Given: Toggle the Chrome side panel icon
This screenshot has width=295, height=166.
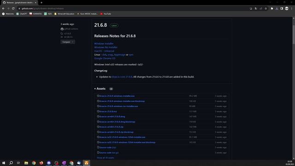Looking at the screenshot, I should pyautogui.click(x=282, y=8).
